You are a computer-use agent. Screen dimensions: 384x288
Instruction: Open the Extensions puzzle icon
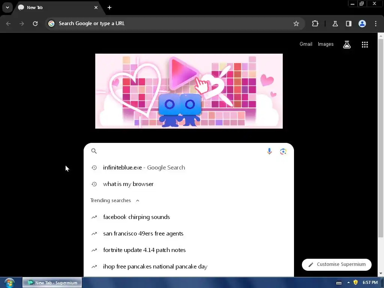pos(315,24)
